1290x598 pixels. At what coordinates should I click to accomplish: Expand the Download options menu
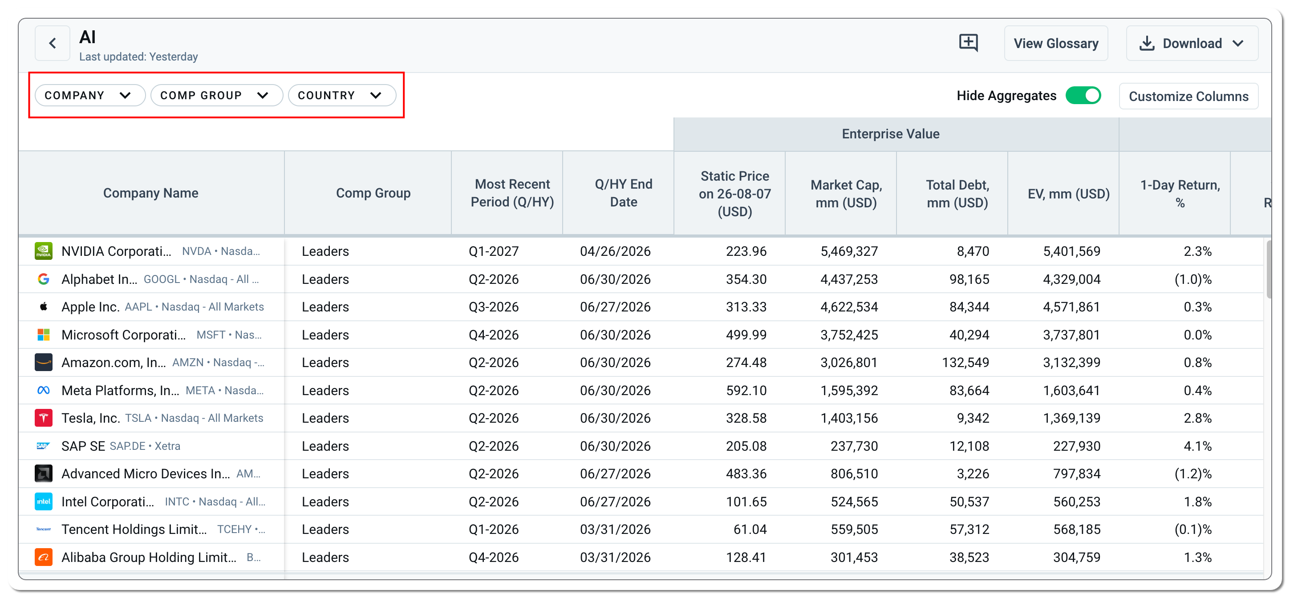point(1192,44)
